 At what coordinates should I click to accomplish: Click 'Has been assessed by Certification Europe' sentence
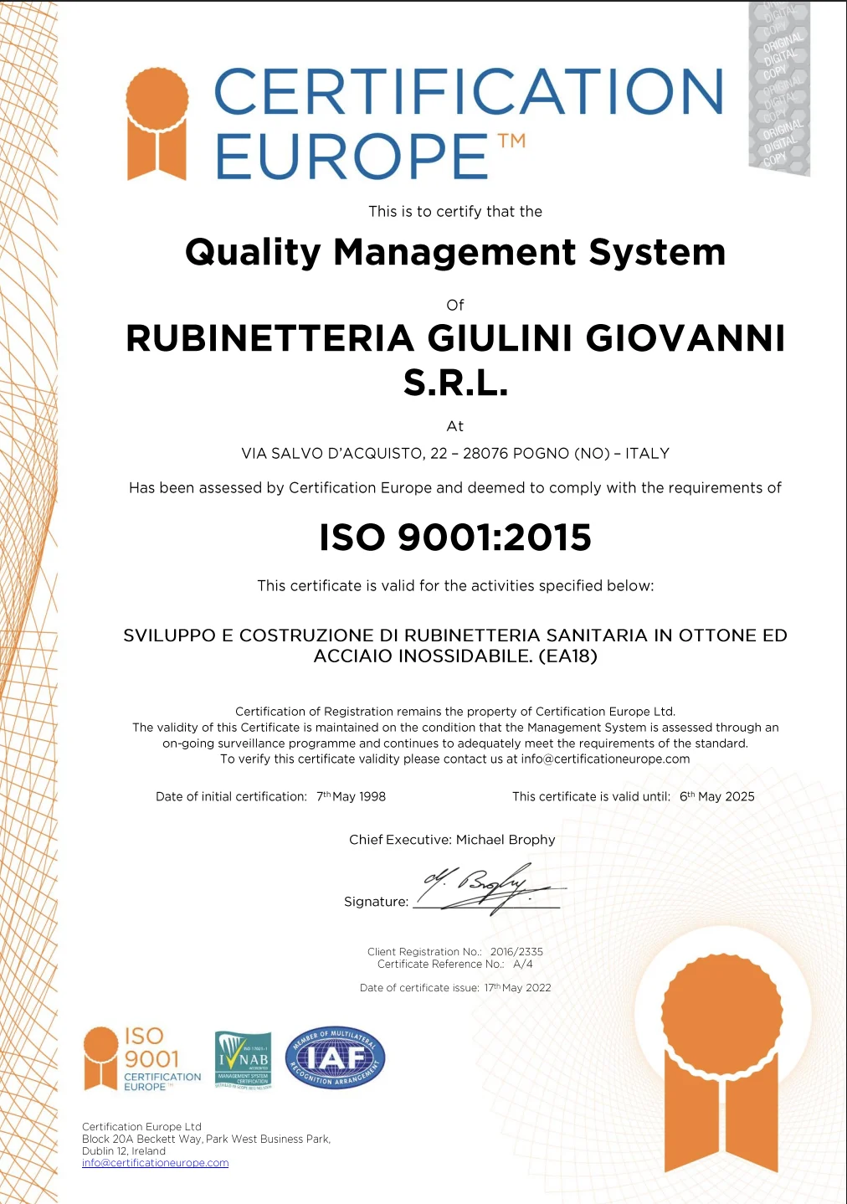click(455, 488)
